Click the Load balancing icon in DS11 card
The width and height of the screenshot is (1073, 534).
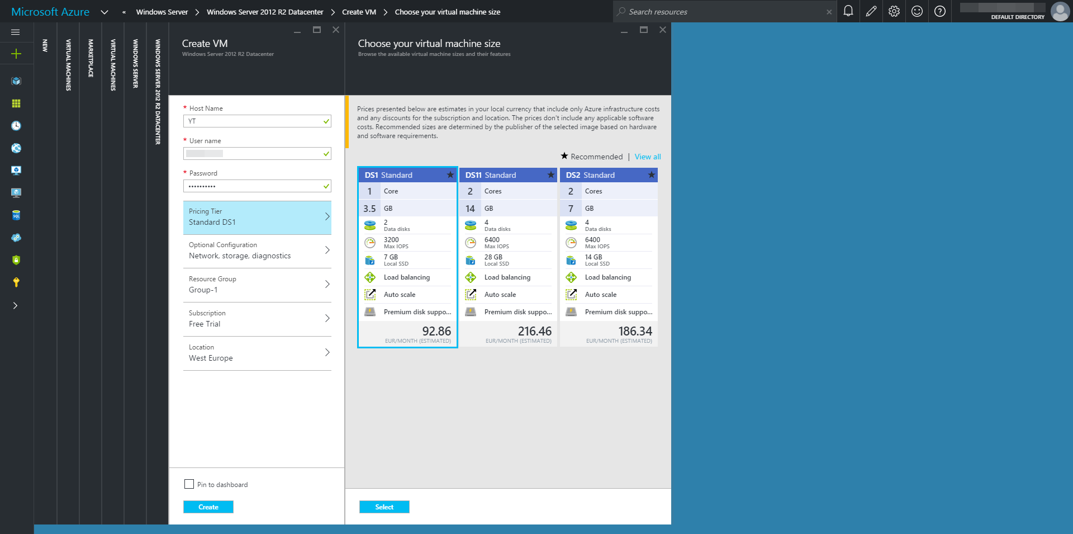[471, 277]
